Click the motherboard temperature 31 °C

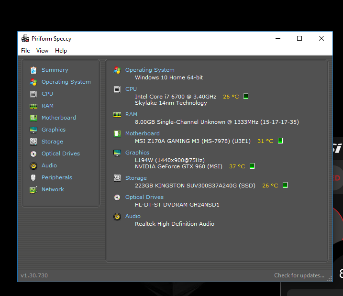pos(266,141)
